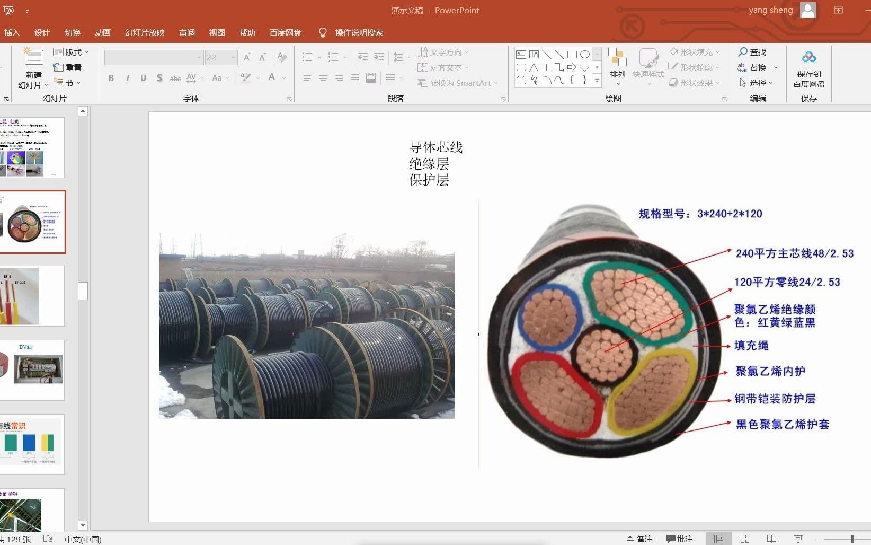Image resolution: width=871 pixels, height=545 pixels.
Task: Open Change Case Aa dropdown
Action: [220, 78]
